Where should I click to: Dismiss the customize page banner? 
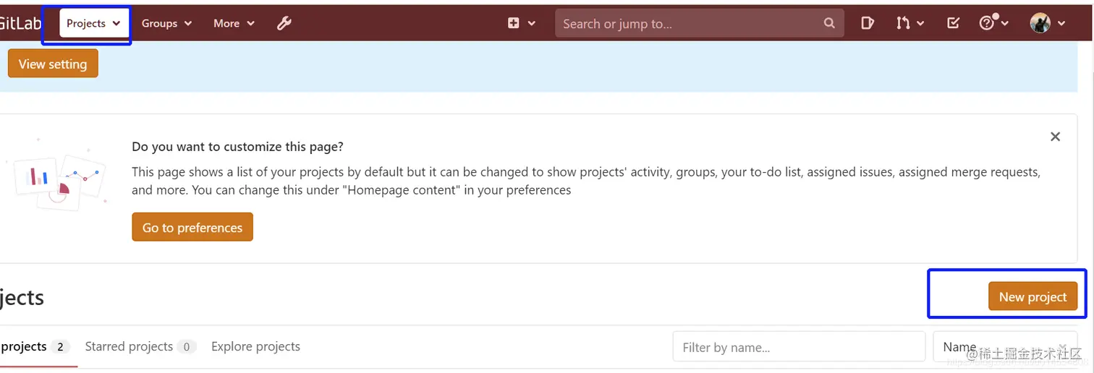point(1055,137)
